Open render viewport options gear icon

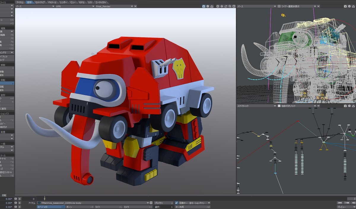pyautogui.click(x=208, y=6)
